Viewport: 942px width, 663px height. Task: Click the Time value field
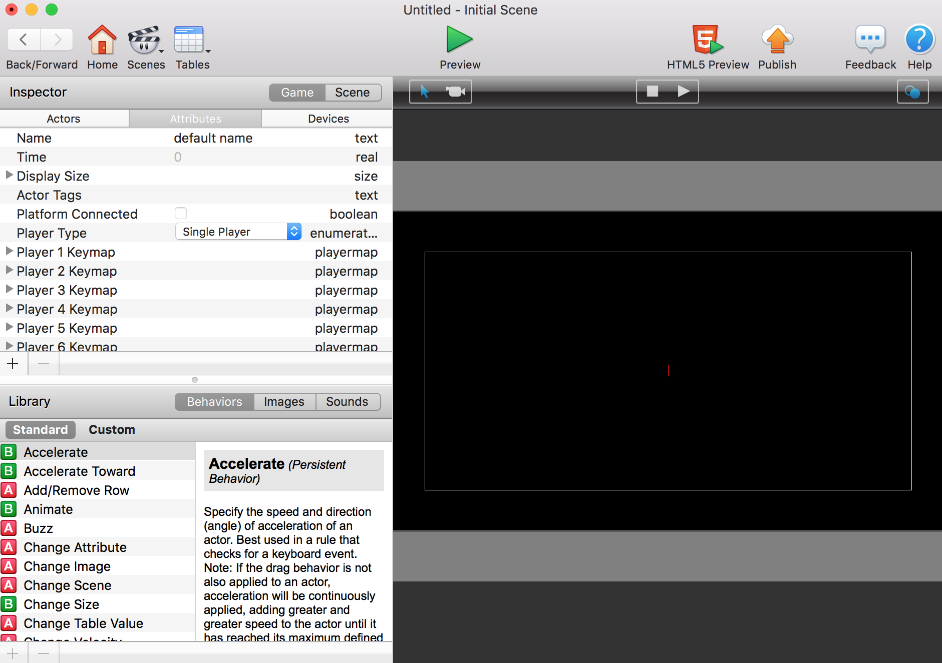(x=178, y=157)
